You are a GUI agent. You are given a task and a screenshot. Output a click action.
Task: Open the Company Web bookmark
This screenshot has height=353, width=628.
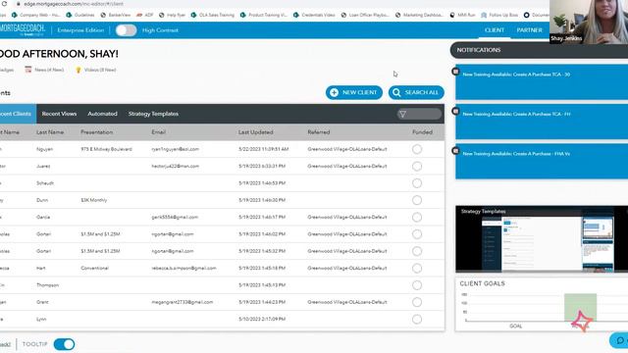(x=36, y=15)
